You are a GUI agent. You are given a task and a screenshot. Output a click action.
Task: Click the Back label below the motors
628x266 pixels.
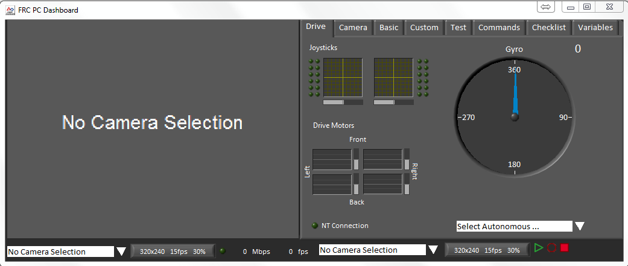(357, 202)
